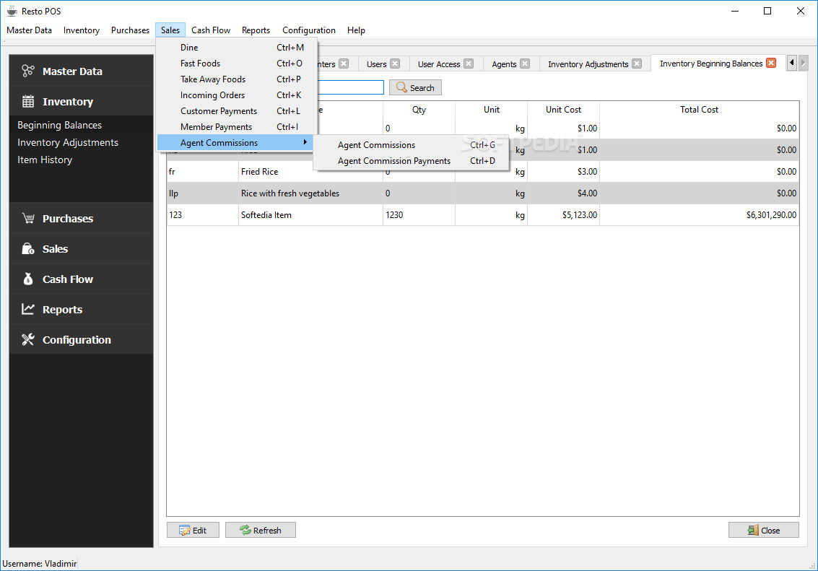Click the Cash Flow money bag icon
The width and height of the screenshot is (818, 571).
[28, 279]
